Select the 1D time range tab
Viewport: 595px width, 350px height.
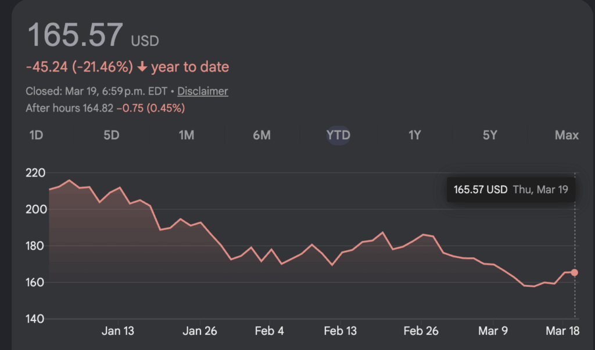36,135
